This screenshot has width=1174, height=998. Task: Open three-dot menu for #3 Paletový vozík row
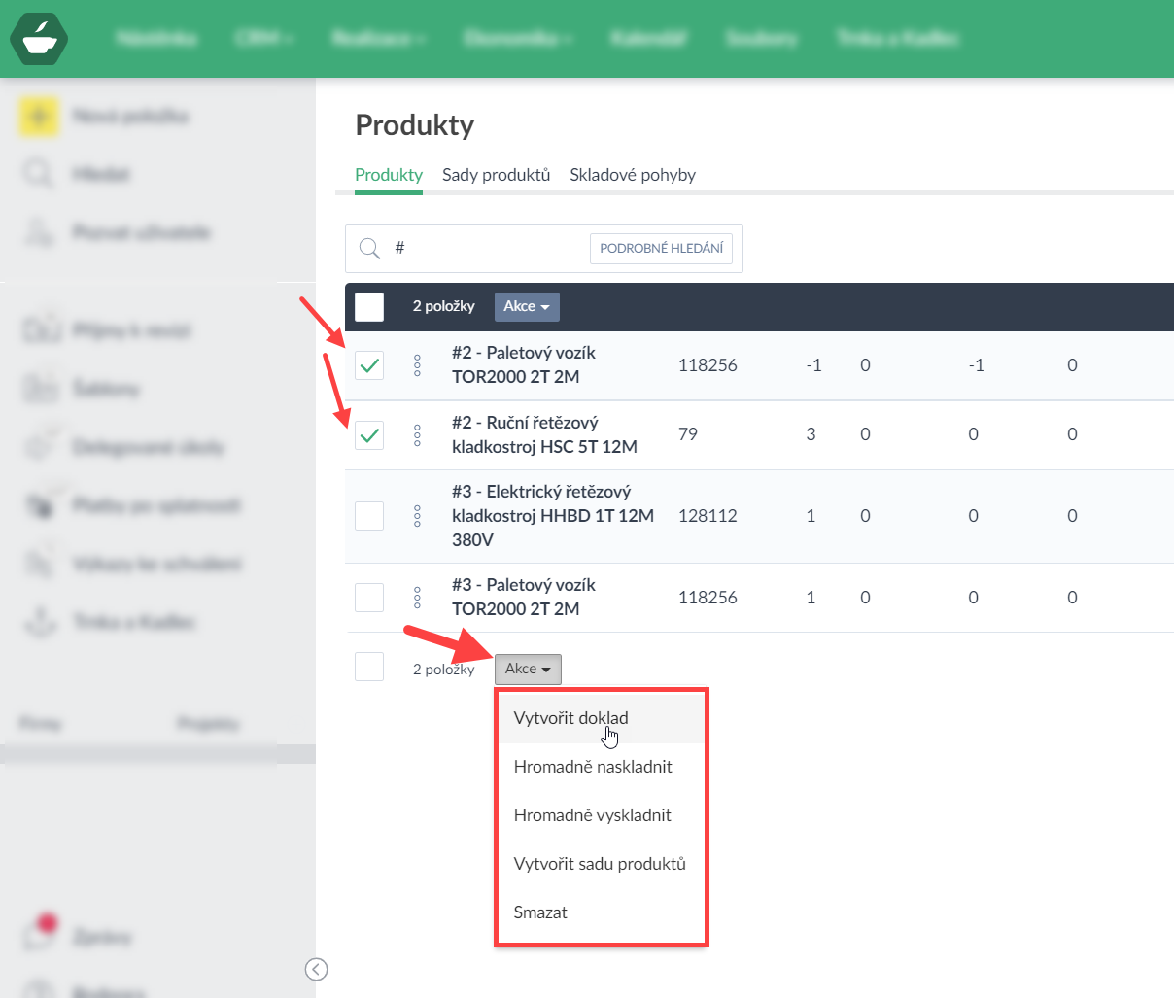click(417, 598)
